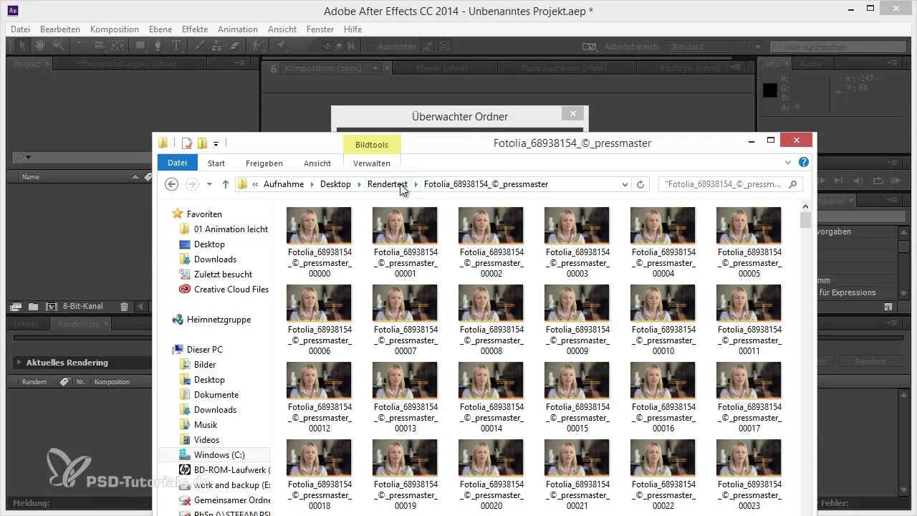Click the workspace sync settings icon
The height and width of the screenshot is (516, 917).
coord(589,47)
